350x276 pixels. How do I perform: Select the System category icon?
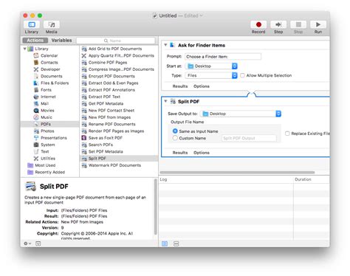(x=36, y=145)
